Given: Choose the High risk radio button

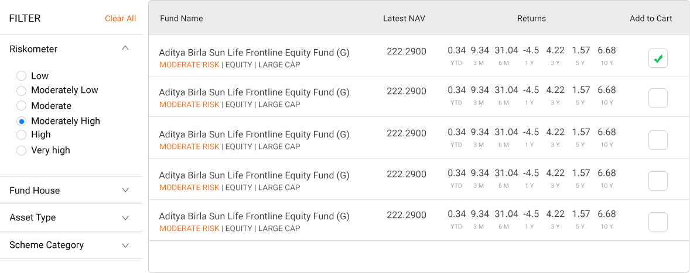Looking at the screenshot, I should (22, 135).
